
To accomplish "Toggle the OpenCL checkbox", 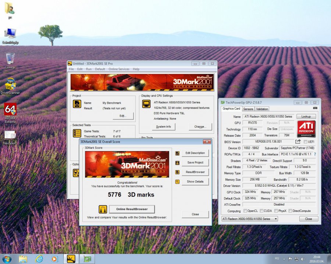I will 245,211.
